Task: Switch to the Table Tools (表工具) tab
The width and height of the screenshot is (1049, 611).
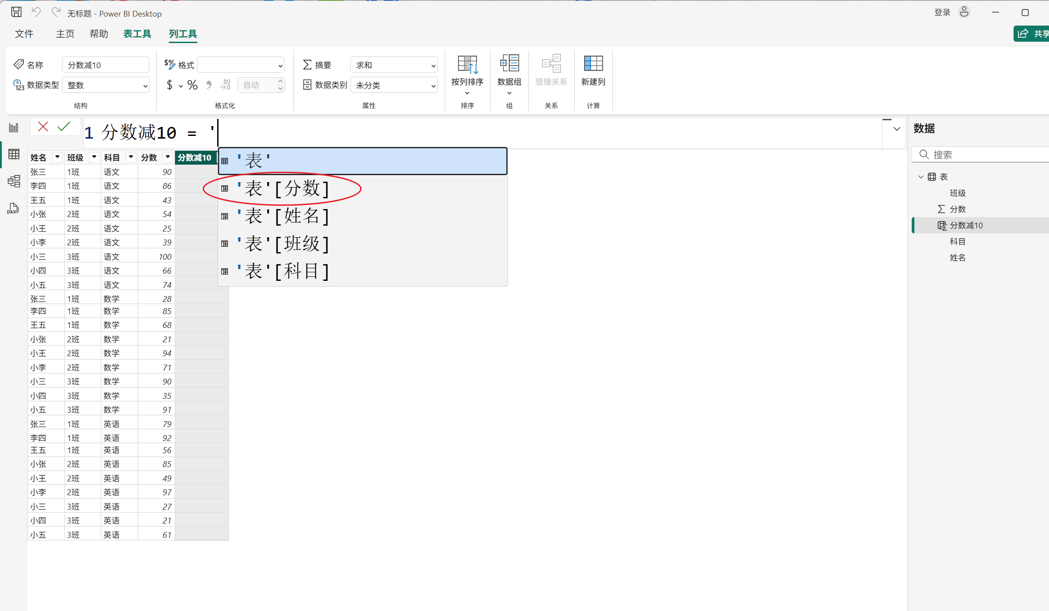Action: tap(137, 34)
